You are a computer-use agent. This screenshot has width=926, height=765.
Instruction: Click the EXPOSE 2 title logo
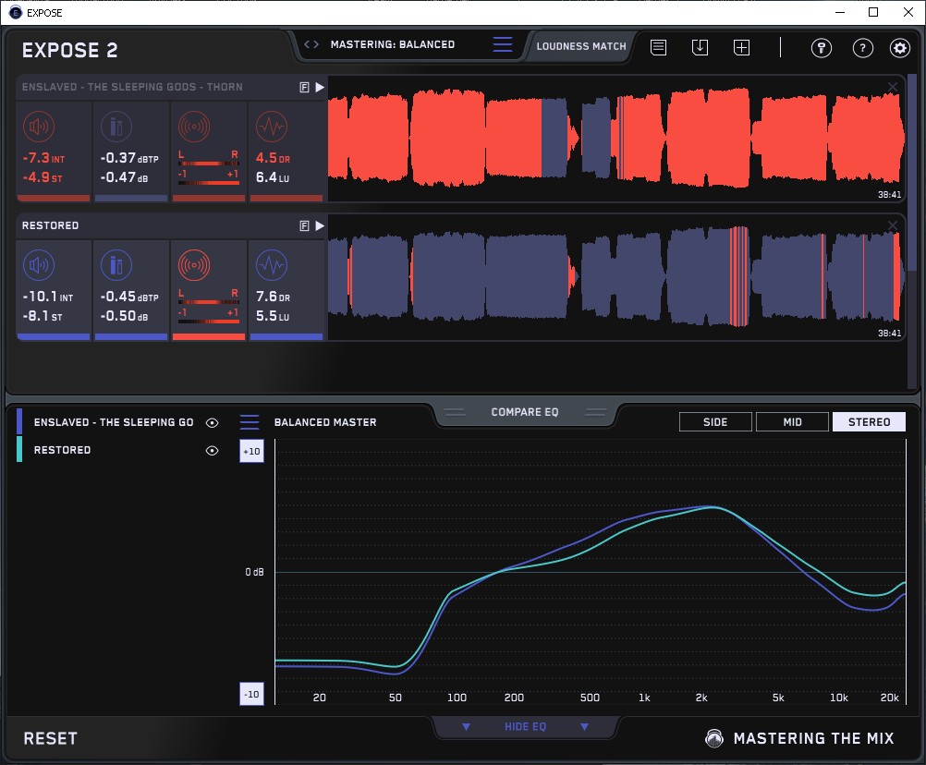tap(69, 50)
